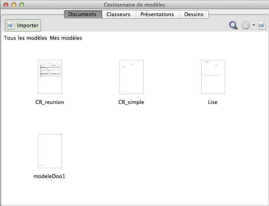The width and height of the screenshot is (269, 206).
Task: Expand the dropdown arrow beside gear
Action: click(x=254, y=25)
